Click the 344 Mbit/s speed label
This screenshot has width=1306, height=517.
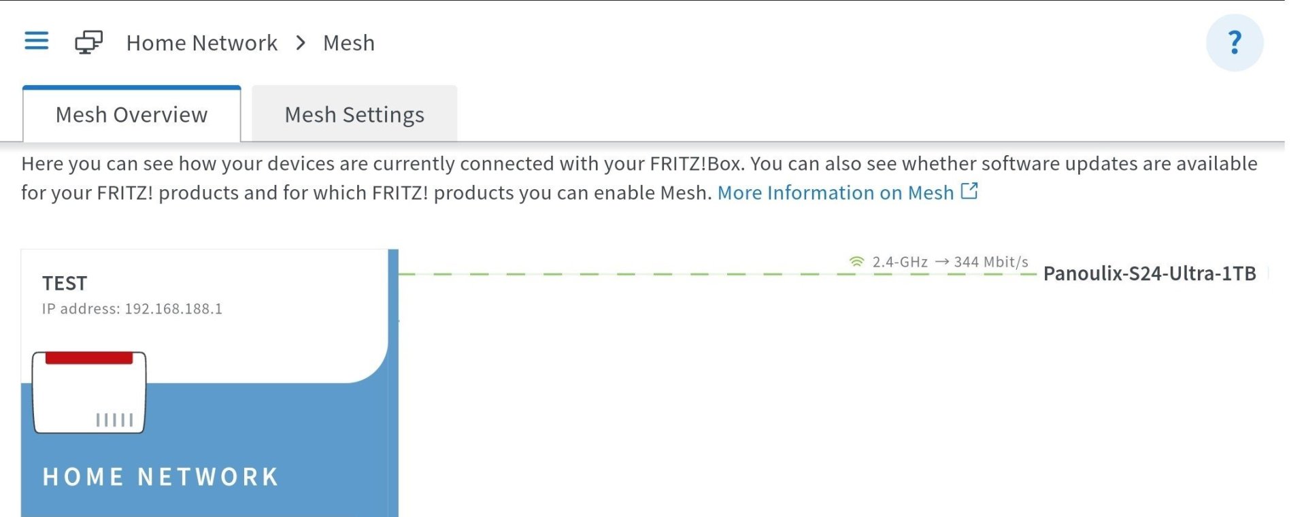pos(991,262)
